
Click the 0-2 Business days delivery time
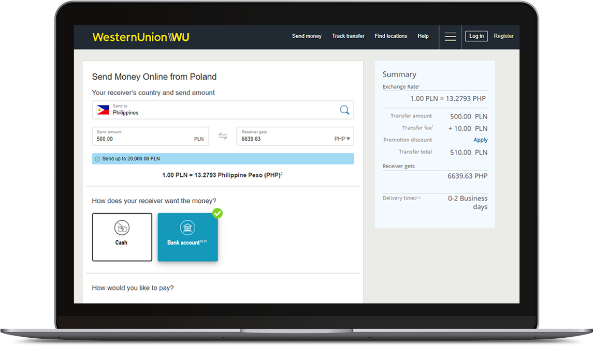click(x=468, y=202)
